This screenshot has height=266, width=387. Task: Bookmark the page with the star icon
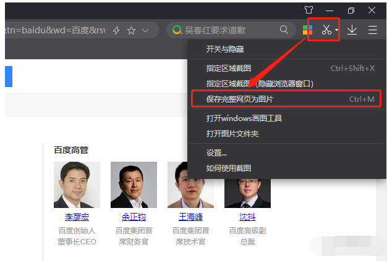tap(131, 30)
